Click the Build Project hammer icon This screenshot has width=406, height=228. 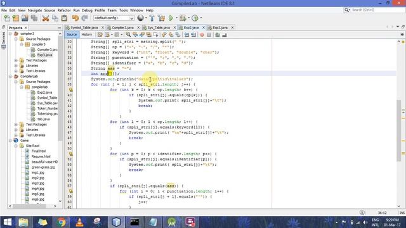tap(152, 18)
